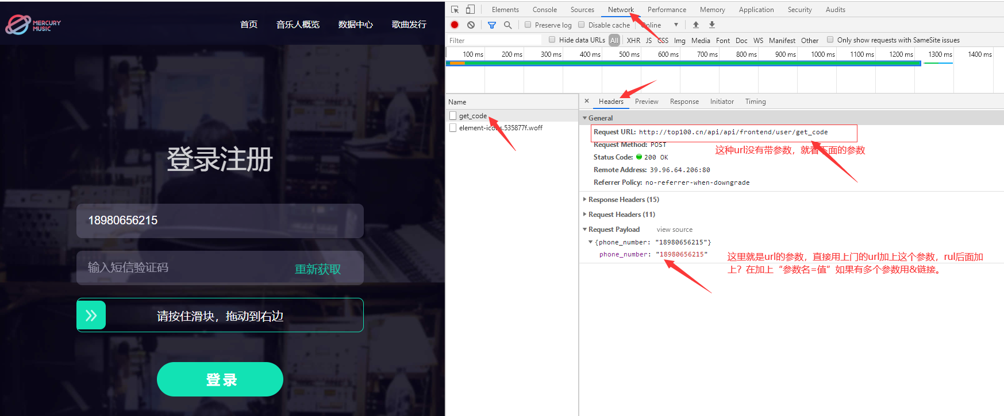The width and height of the screenshot is (1004, 416).
Task: Toggle the device toolbar icon
Action: (470, 10)
